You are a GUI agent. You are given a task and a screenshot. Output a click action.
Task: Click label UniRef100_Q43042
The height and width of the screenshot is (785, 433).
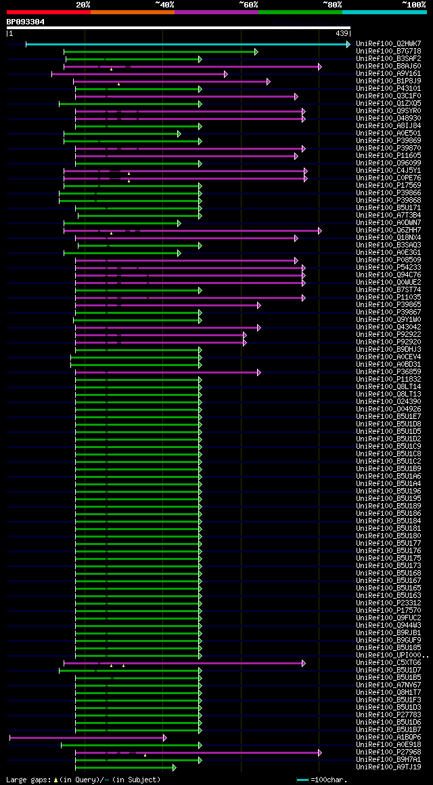[388, 327]
